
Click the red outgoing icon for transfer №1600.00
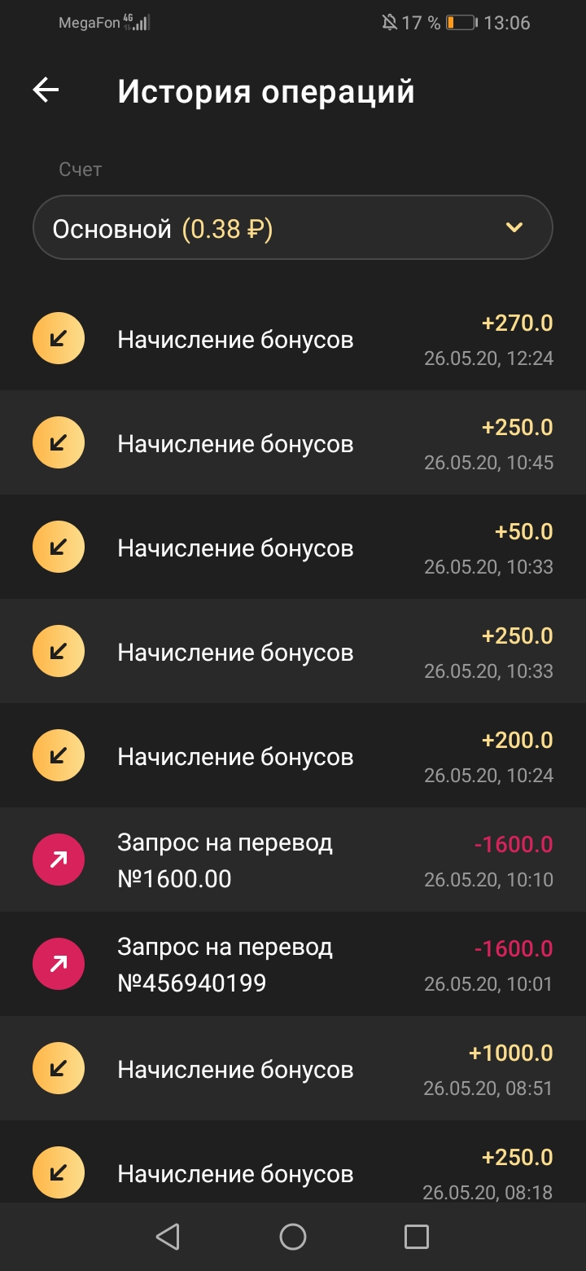[58, 860]
